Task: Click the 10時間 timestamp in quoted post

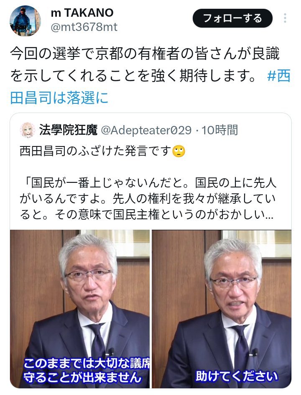Action: [x=219, y=130]
